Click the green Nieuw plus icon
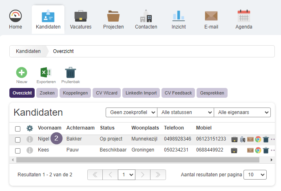 click(22, 72)
